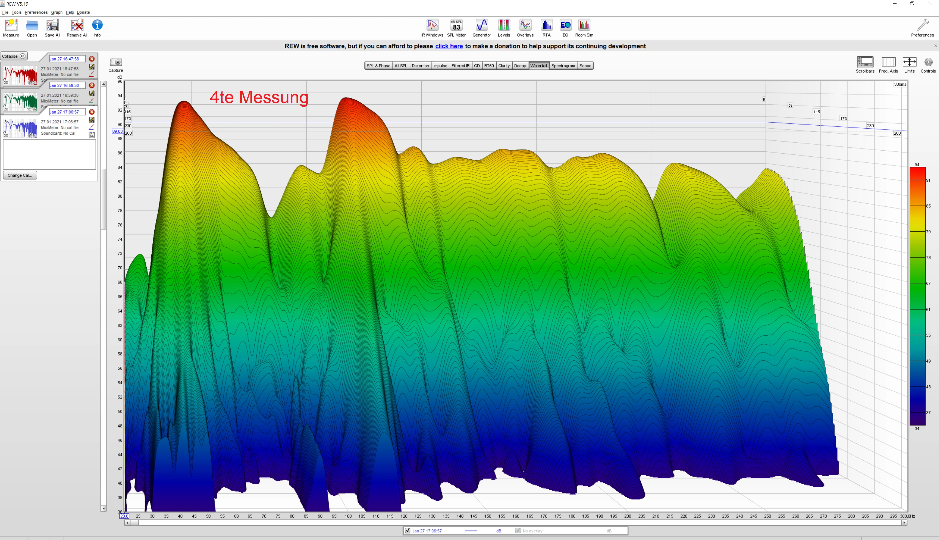Edit the Jan 27 16:59:30 name field

[67, 85]
